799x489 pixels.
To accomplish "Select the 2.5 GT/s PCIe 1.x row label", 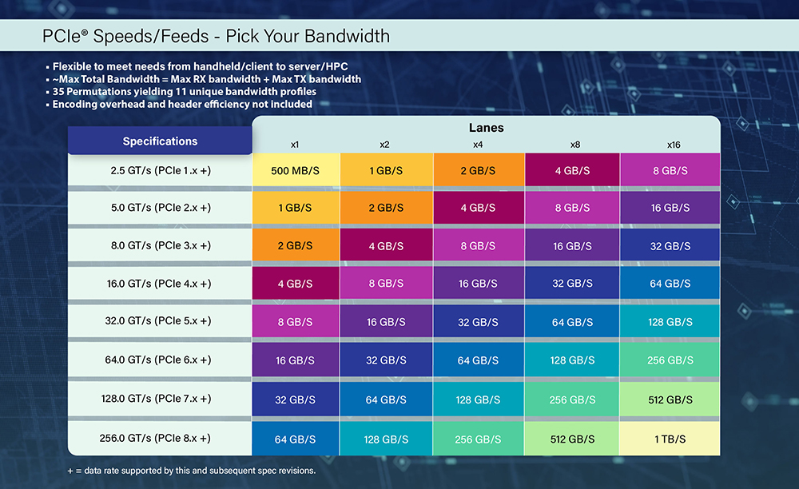I will coord(160,171).
